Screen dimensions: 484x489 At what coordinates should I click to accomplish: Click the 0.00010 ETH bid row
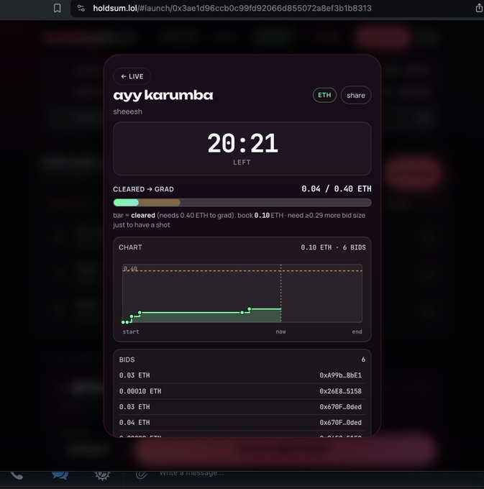(x=242, y=391)
